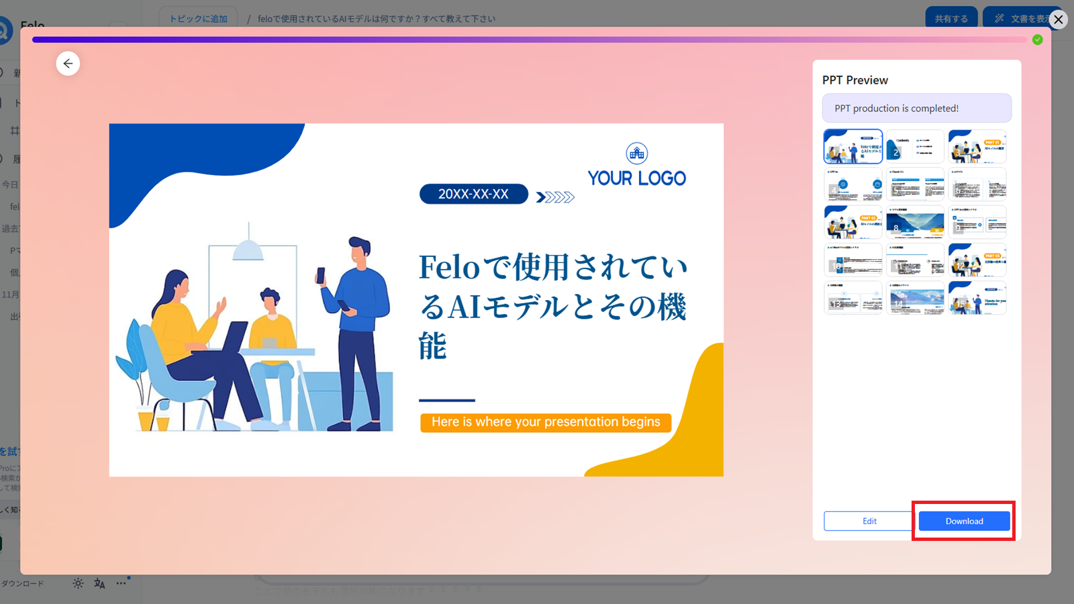Click トピックに追加 to add a topic
The image size is (1074, 604).
pyautogui.click(x=197, y=18)
